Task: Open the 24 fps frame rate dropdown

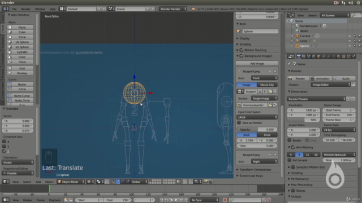Action: 339,130
